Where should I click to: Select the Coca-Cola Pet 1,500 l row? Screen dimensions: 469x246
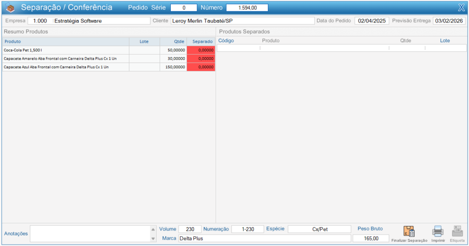pos(65,50)
